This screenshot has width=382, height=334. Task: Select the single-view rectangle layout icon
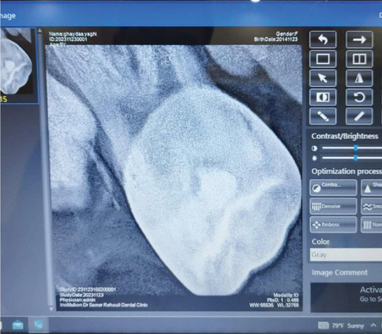click(x=322, y=59)
